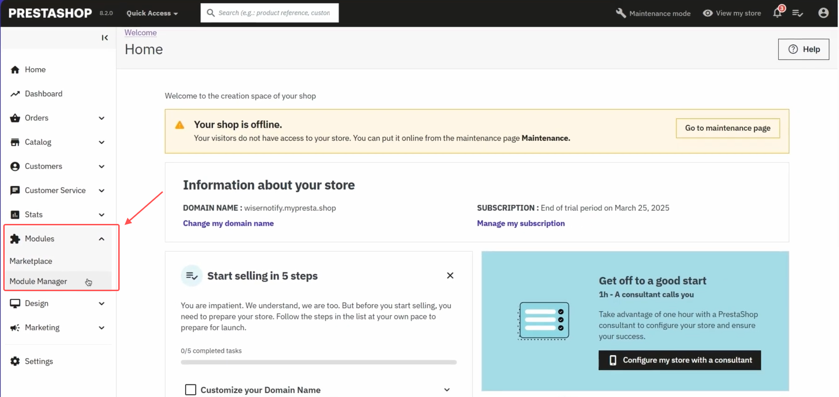Click the Customer Service chat icon
The height and width of the screenshot is (397, 839).
tap(15, 190)
